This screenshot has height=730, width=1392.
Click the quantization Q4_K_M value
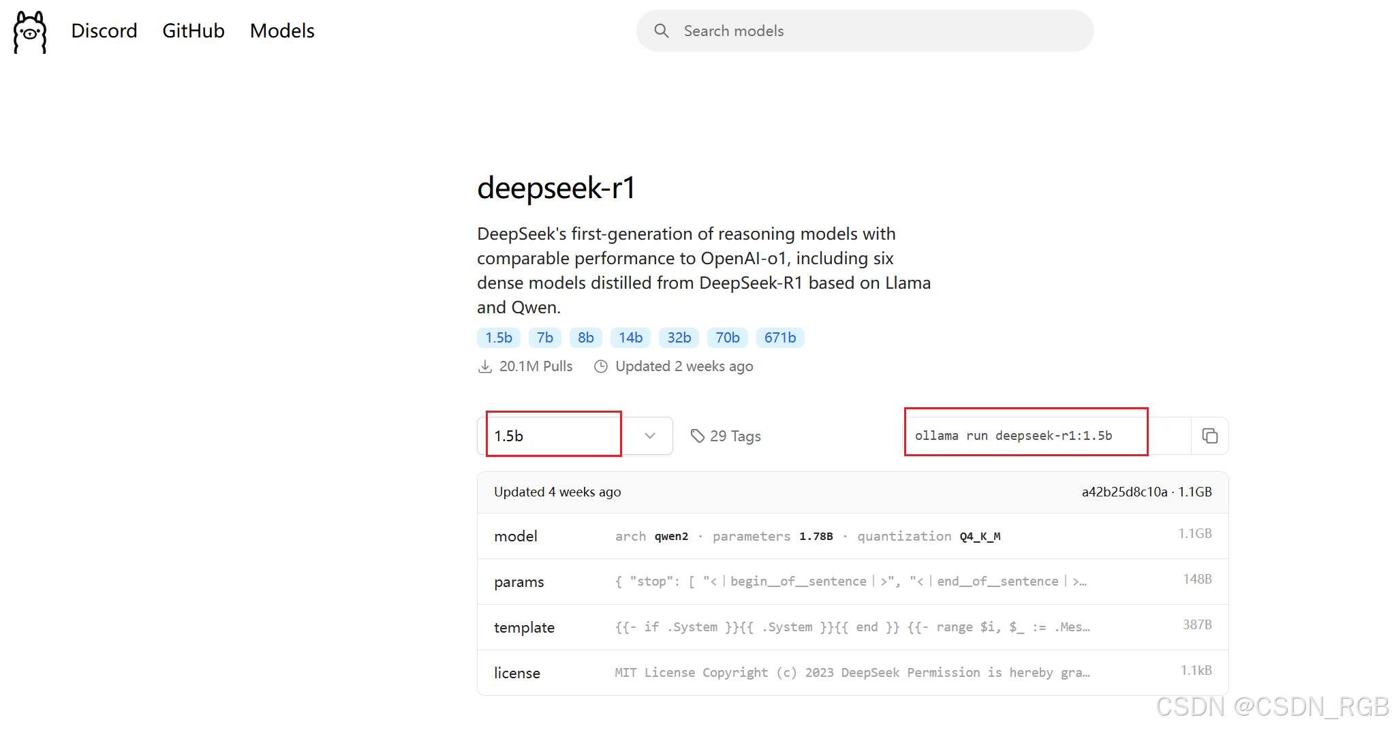point(980,537)
